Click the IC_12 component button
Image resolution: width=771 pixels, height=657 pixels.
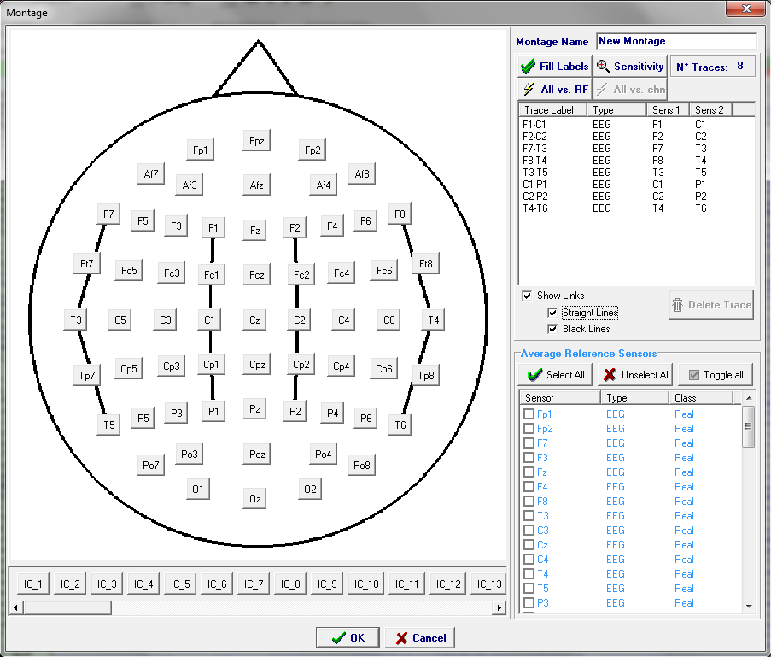tap(448, 584)
